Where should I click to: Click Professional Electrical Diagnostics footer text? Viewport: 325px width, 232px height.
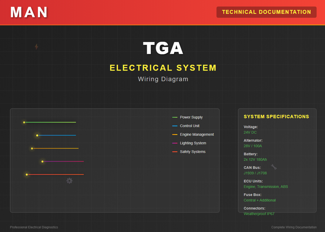pyautogui.click(x=34, y=227)
